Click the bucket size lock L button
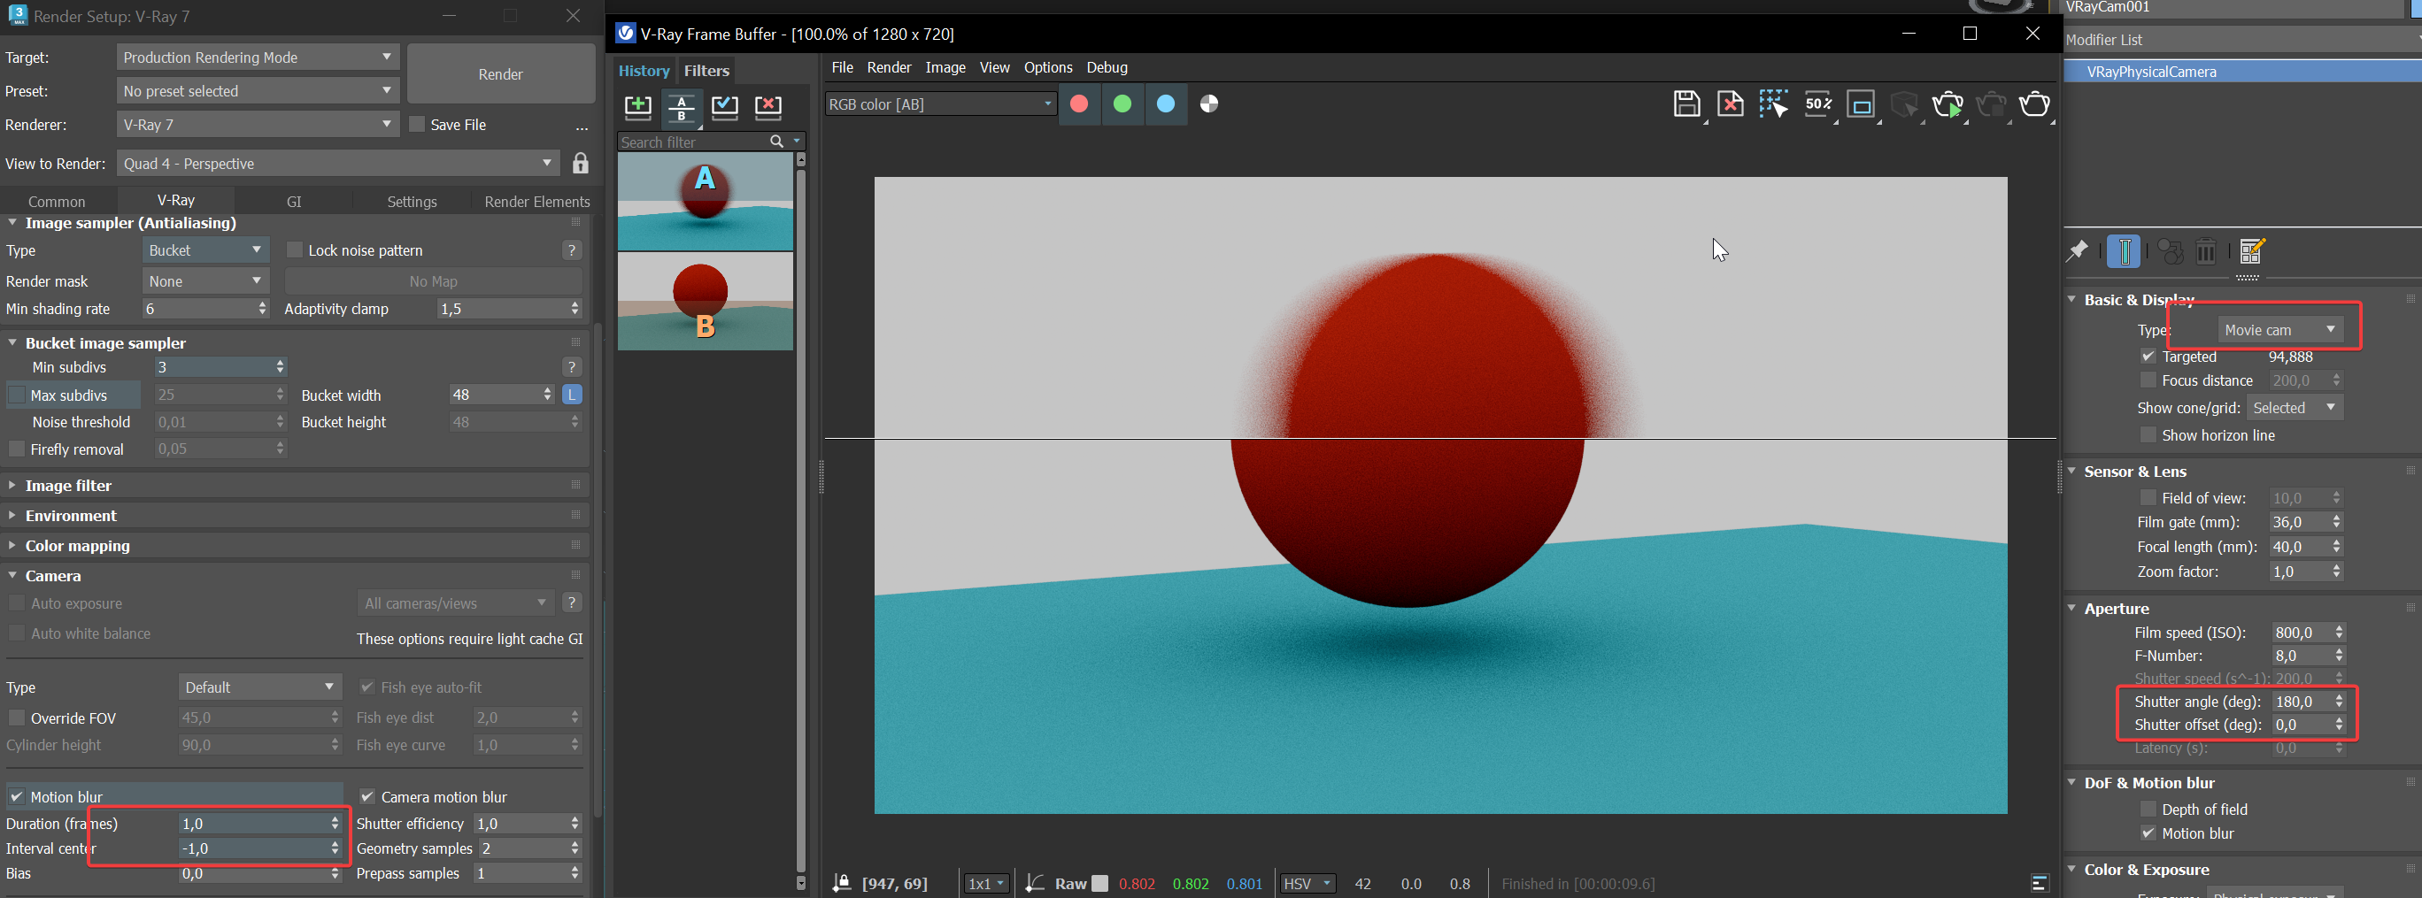 coord(572,395)
